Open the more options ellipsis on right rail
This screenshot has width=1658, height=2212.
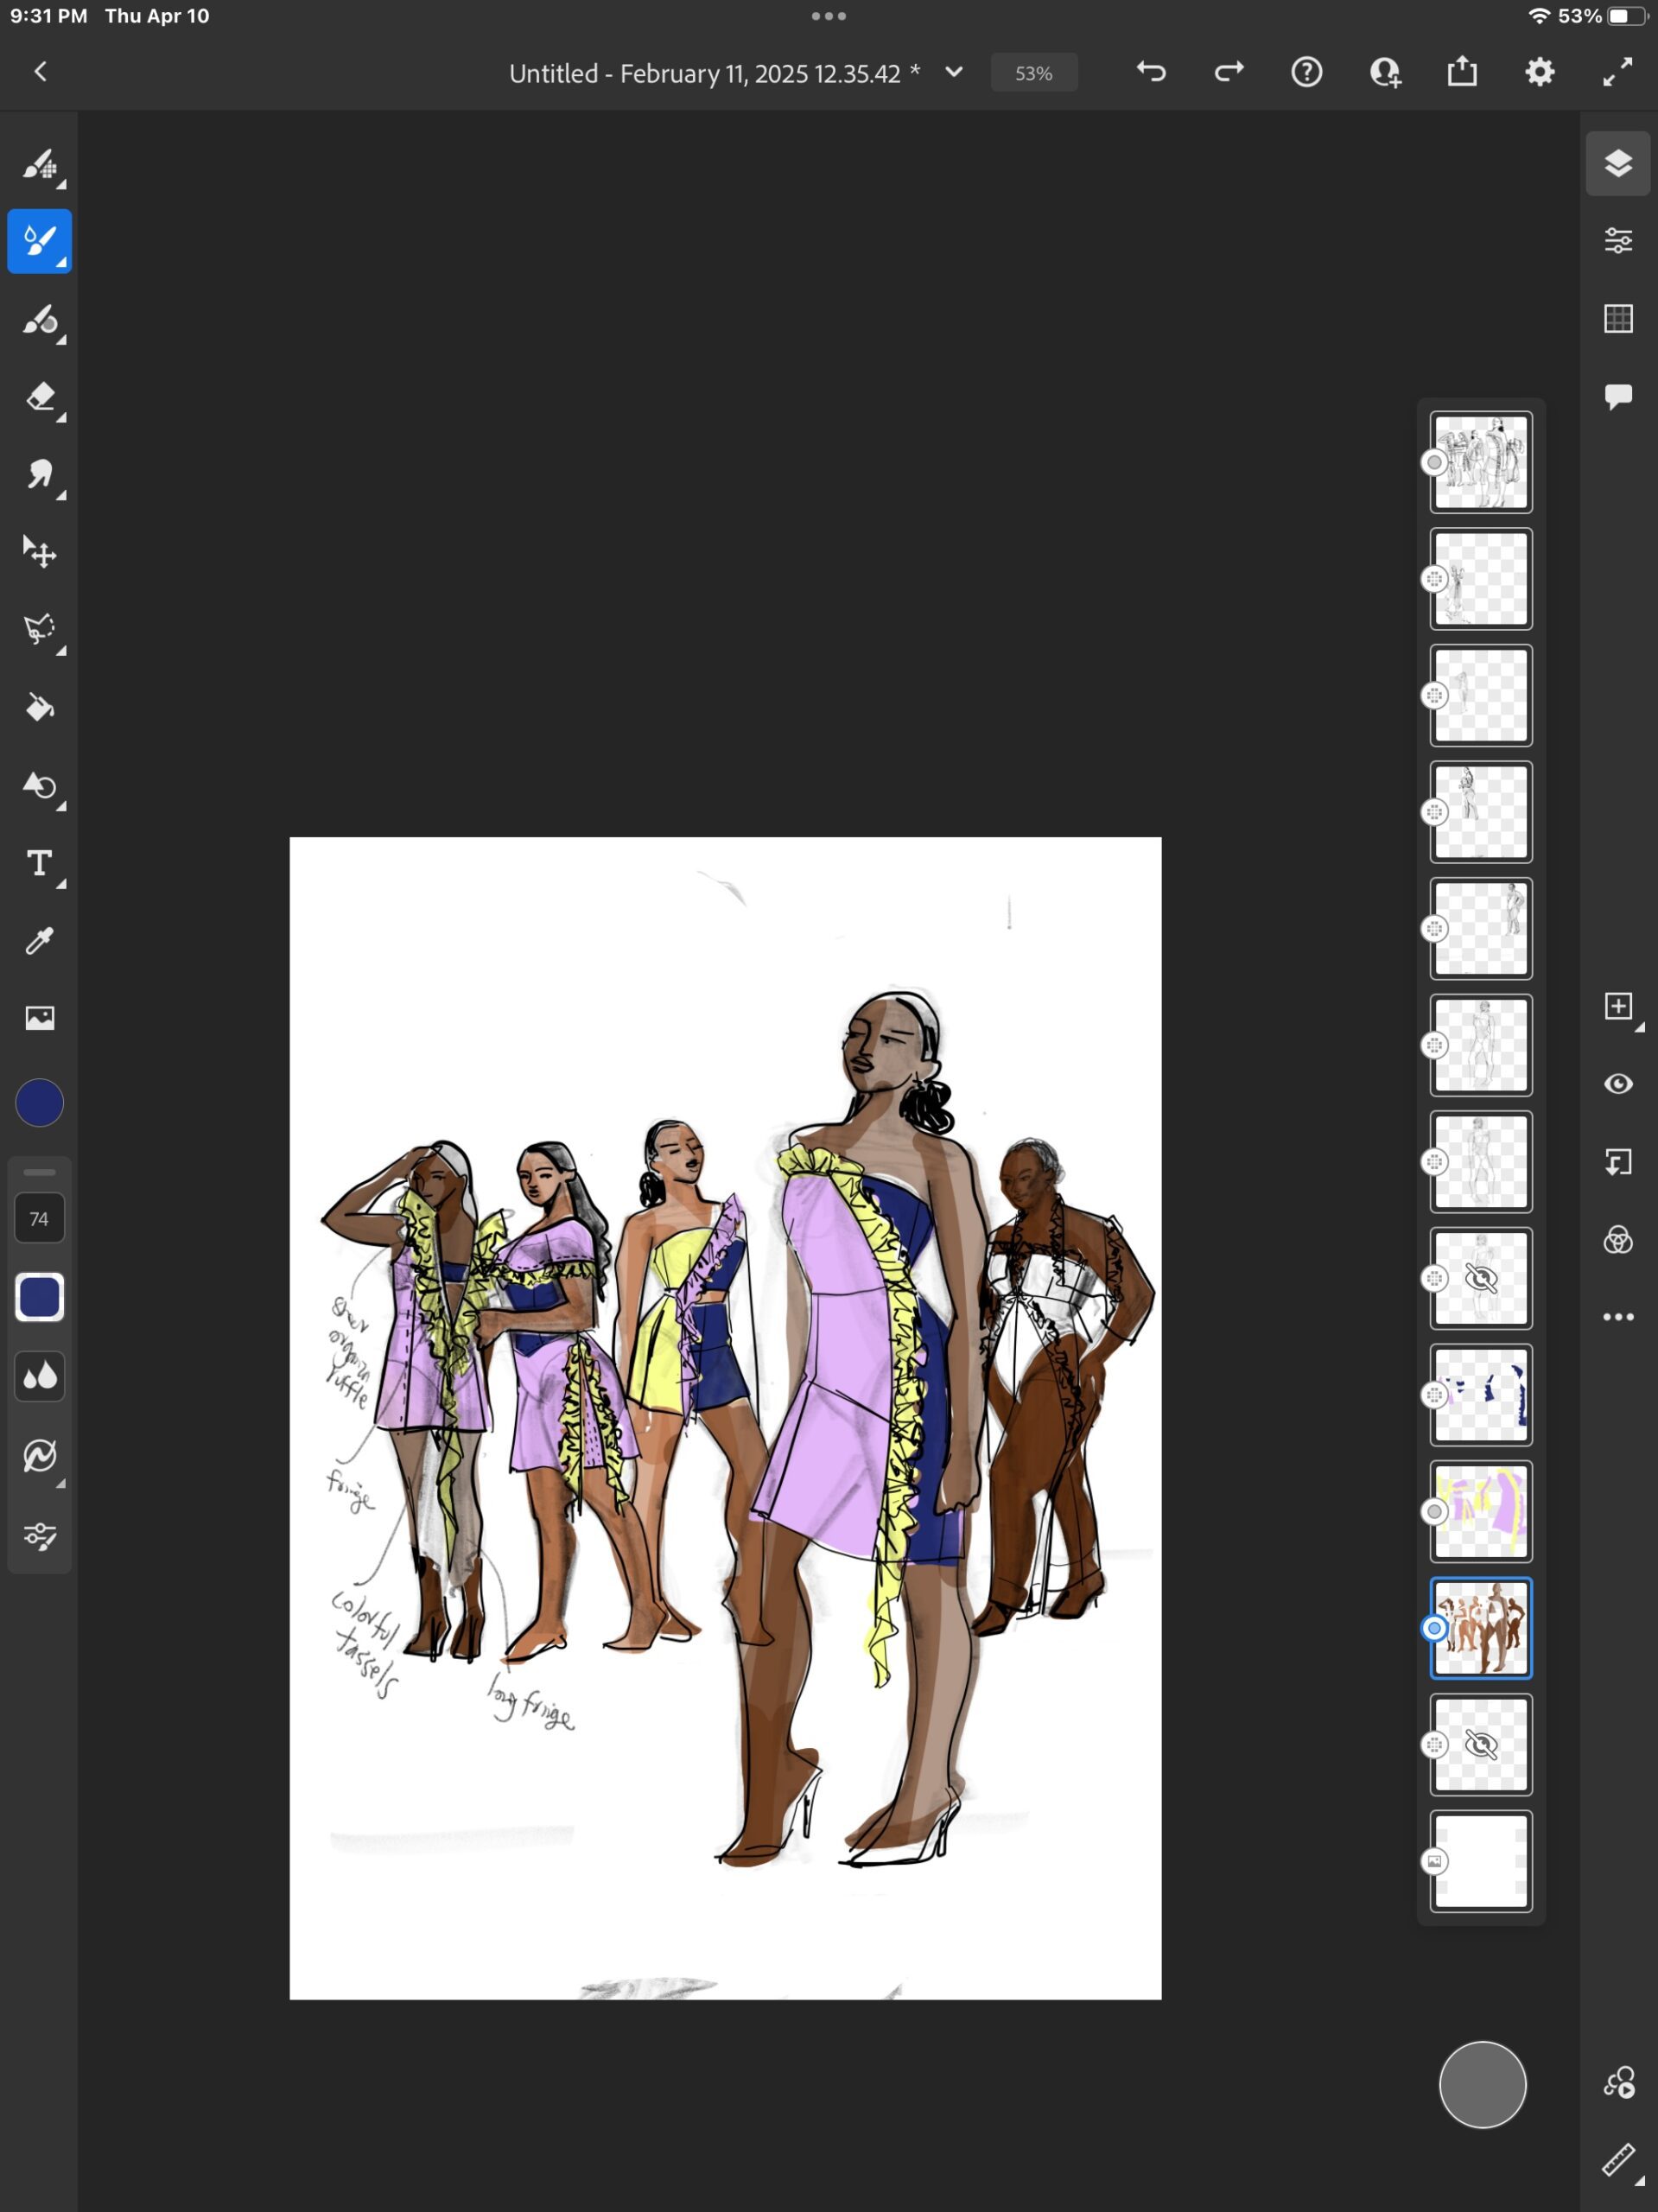pos(1620,1318)
